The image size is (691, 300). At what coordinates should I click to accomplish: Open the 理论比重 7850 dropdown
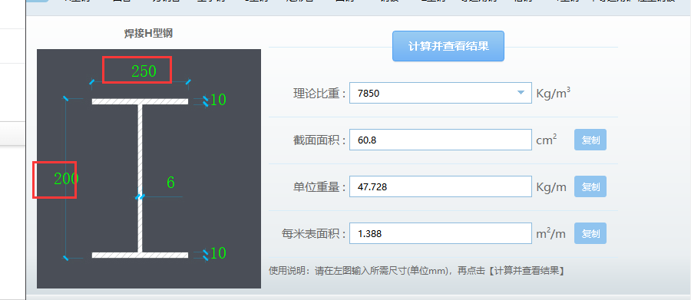tap(441, 93)
